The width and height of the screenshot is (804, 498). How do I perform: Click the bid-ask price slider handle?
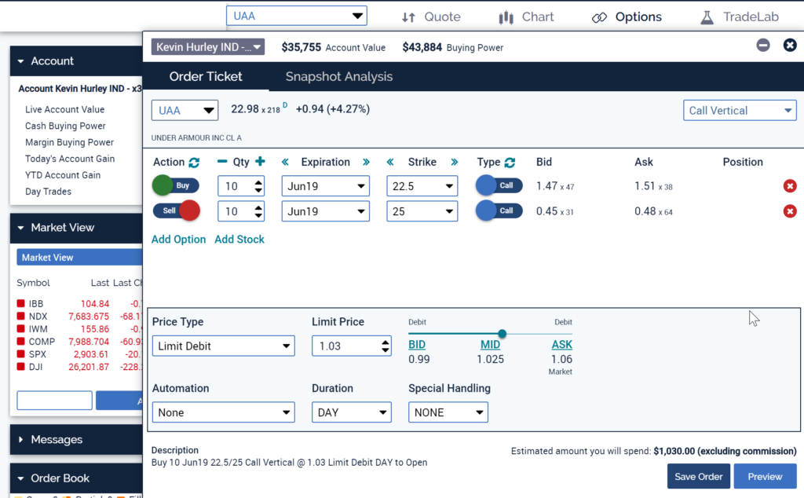tap(502, 334)
